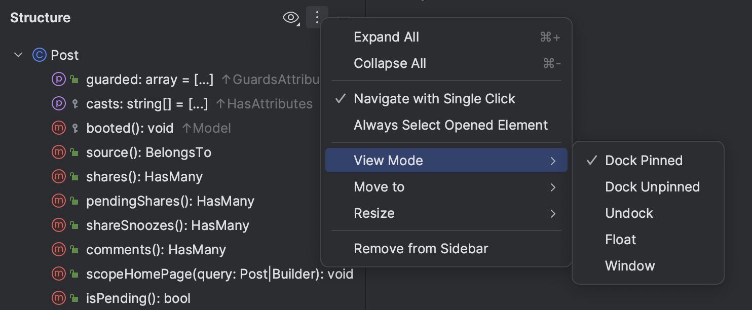
Task: Choose Expand All from the menu
Action: pyautogui.click(x=446, y=37)
